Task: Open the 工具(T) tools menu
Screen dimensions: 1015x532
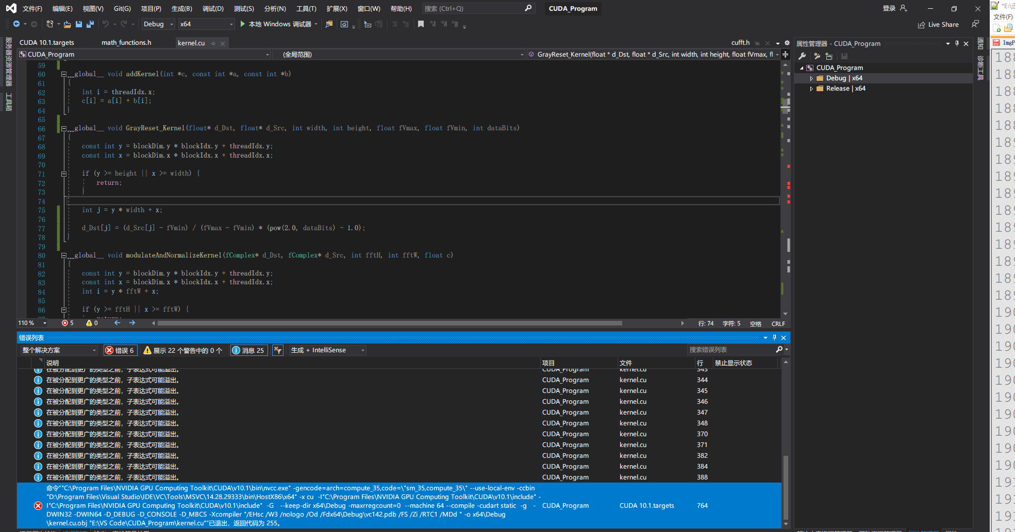Action: pos(306,9)
